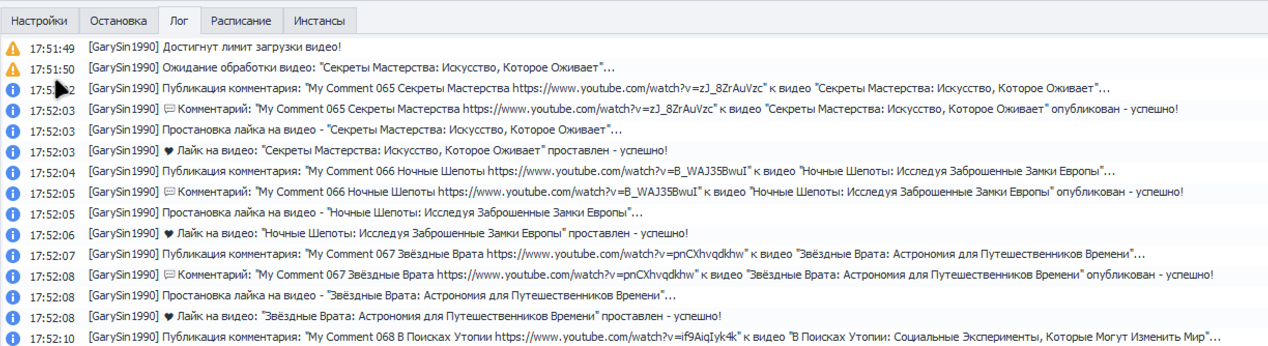Go to the Инстансы tab
Screen dimensions: 1268x346
point(319,21)
